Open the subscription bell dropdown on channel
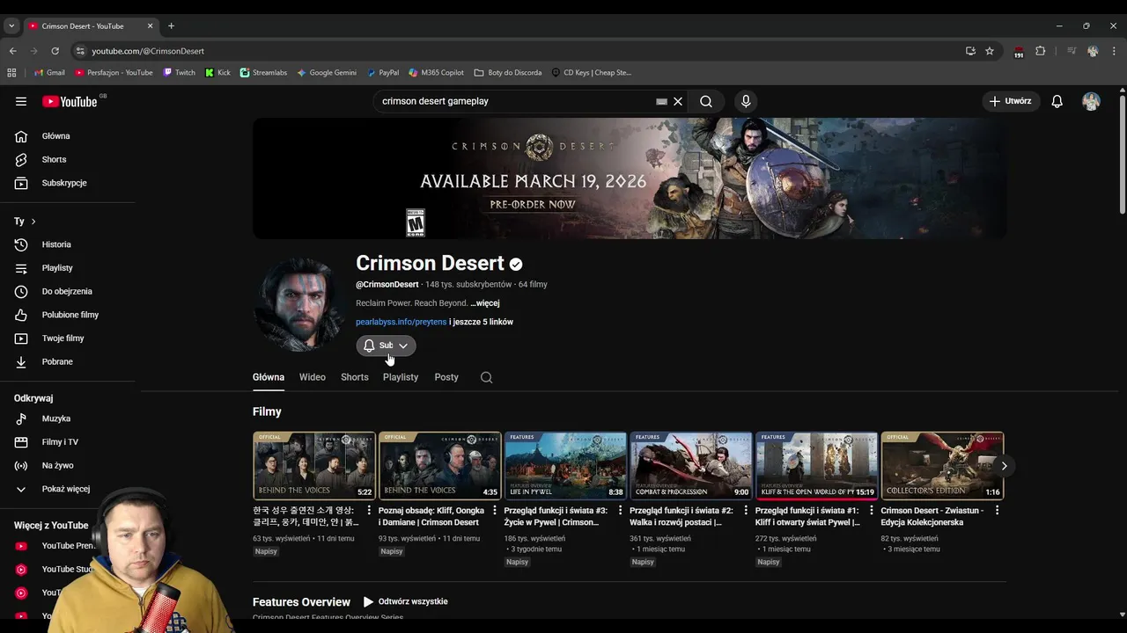The height and width of the screenshot is (633, 1127). point(386,346)
